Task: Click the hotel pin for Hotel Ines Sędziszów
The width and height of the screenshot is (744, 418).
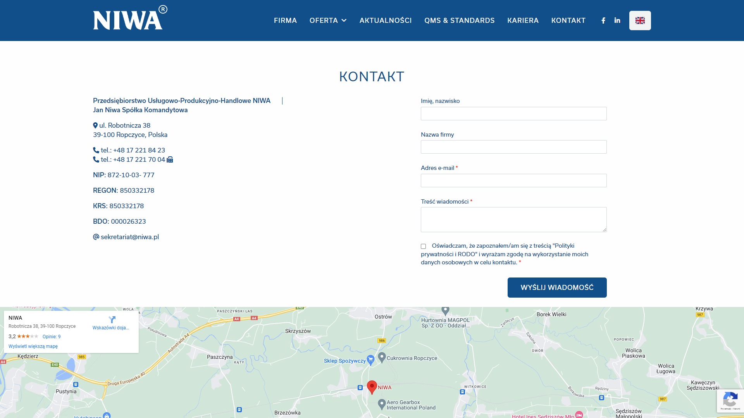Action: click(579, 415)
